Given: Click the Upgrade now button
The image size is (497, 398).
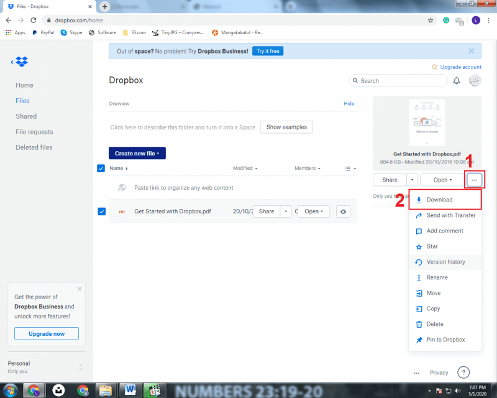Looking at the screenshot, I should pyautogui.click(x=47, y=334).
